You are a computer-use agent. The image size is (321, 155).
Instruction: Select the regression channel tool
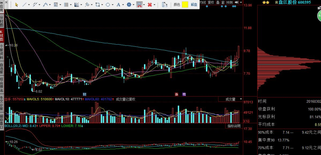click(x=87, y=5)
